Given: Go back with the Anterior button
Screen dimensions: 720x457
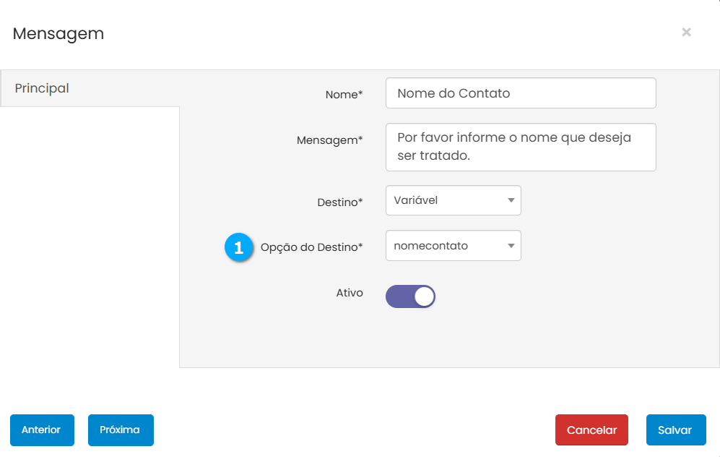Looking at the screenshot, I should pos(41,430).
